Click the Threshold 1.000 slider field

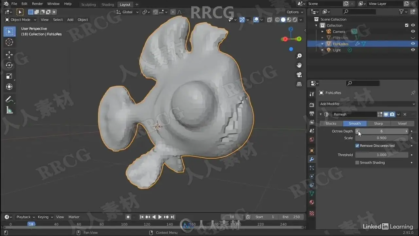click(382, 155)
